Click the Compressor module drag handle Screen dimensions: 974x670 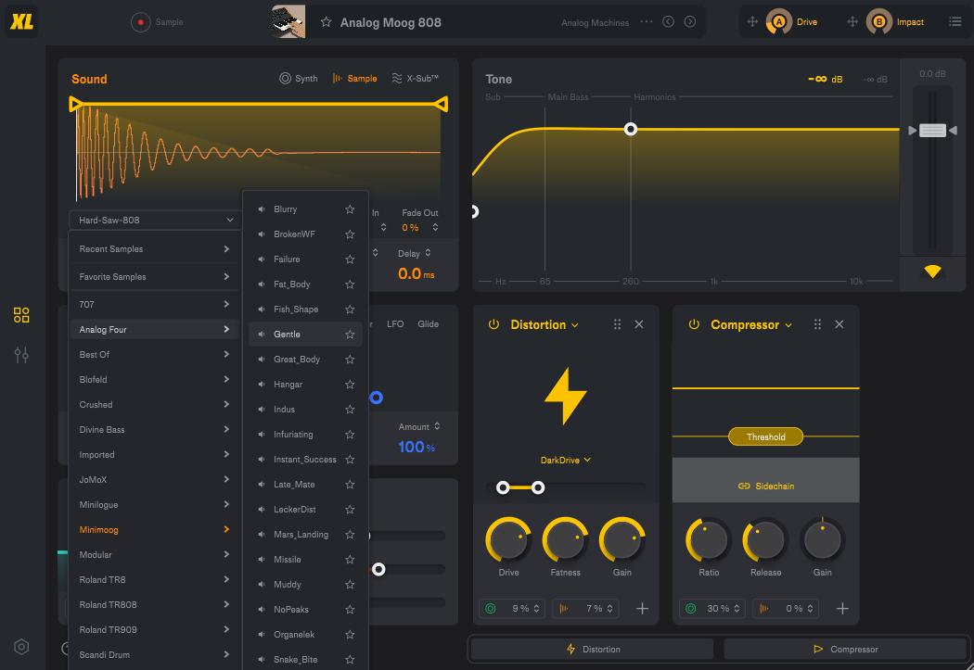pyautogui.click(x=817, y=324)
